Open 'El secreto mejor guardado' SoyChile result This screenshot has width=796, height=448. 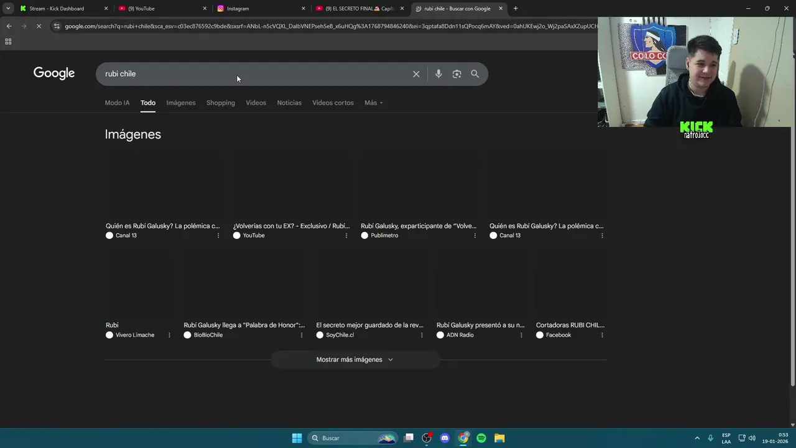[369, 325]
